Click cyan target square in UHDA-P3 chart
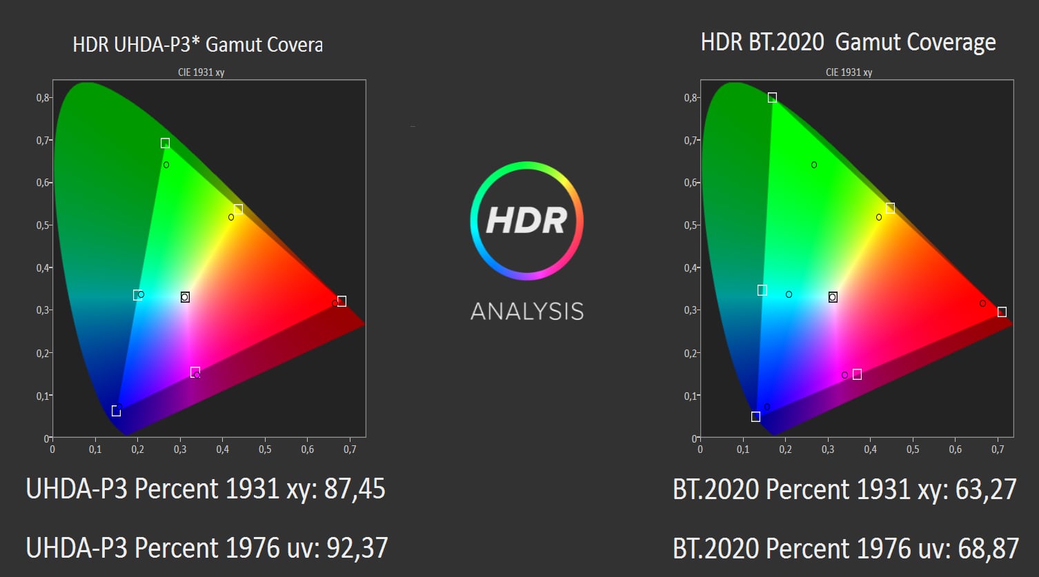This screenshot has height=577, width=1039. click(x=137, y=295)
